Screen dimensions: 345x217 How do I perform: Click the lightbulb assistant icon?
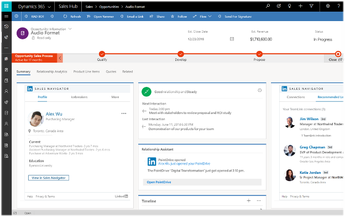290,6
